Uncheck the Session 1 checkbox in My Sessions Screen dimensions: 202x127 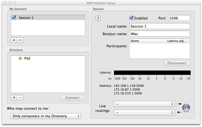14,18
